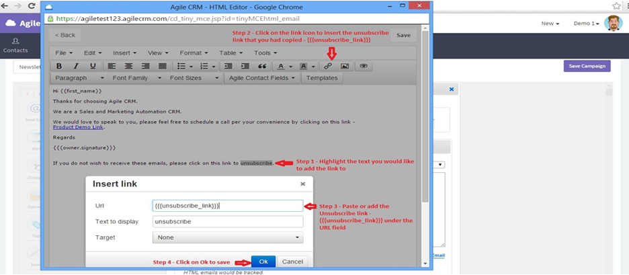Viewport: 629px width, 275px height.
Task: Open Contacts in Agile CRM navigation
Action: 15,46
